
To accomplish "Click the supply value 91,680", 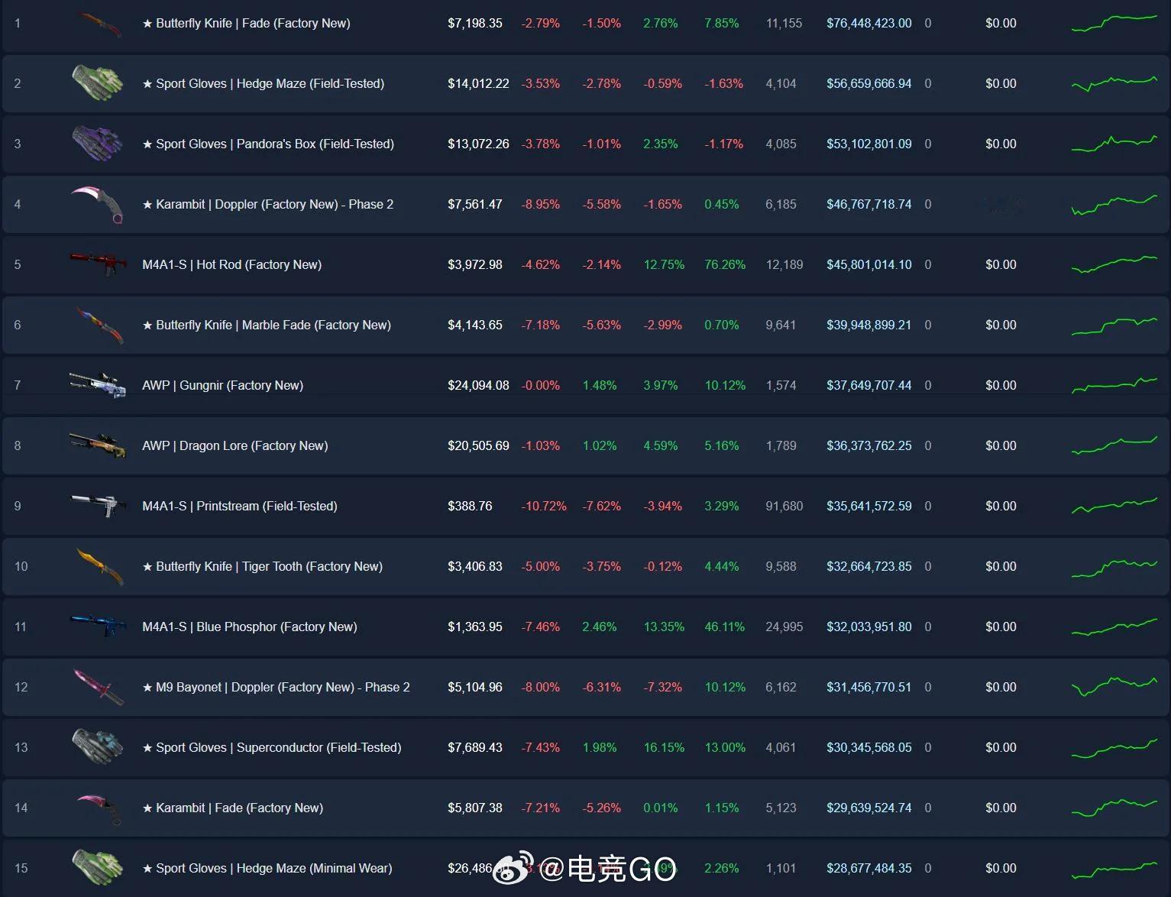I will tap(784, 506).
